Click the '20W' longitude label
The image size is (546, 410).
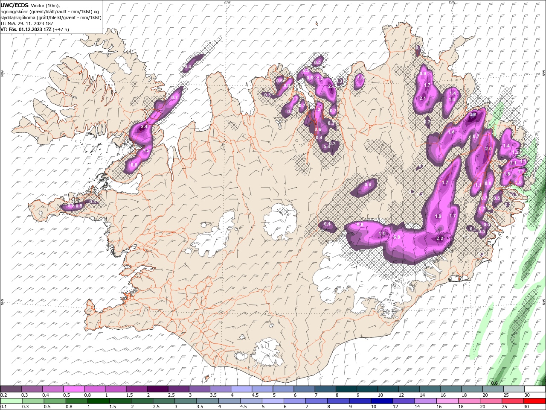coord(227,2)
